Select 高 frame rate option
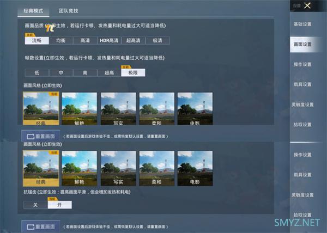Image resolution: width=327 pixels, height=233 pixels. point(85,72)
